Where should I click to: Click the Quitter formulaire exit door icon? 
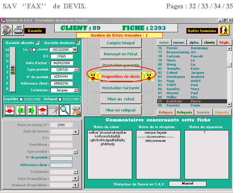tap(224, 30)
